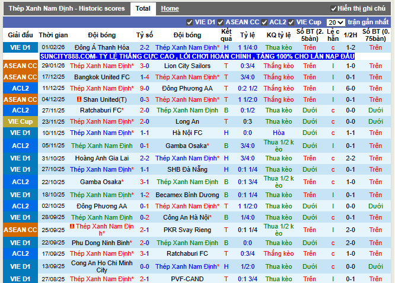This screenshot has width=395, height=283.
Task: Uncheck the ACL2 league filter
Action: [264, 22]
